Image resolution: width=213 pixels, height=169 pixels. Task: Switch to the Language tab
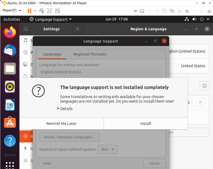pyautogui.click(x=52, y=54)
